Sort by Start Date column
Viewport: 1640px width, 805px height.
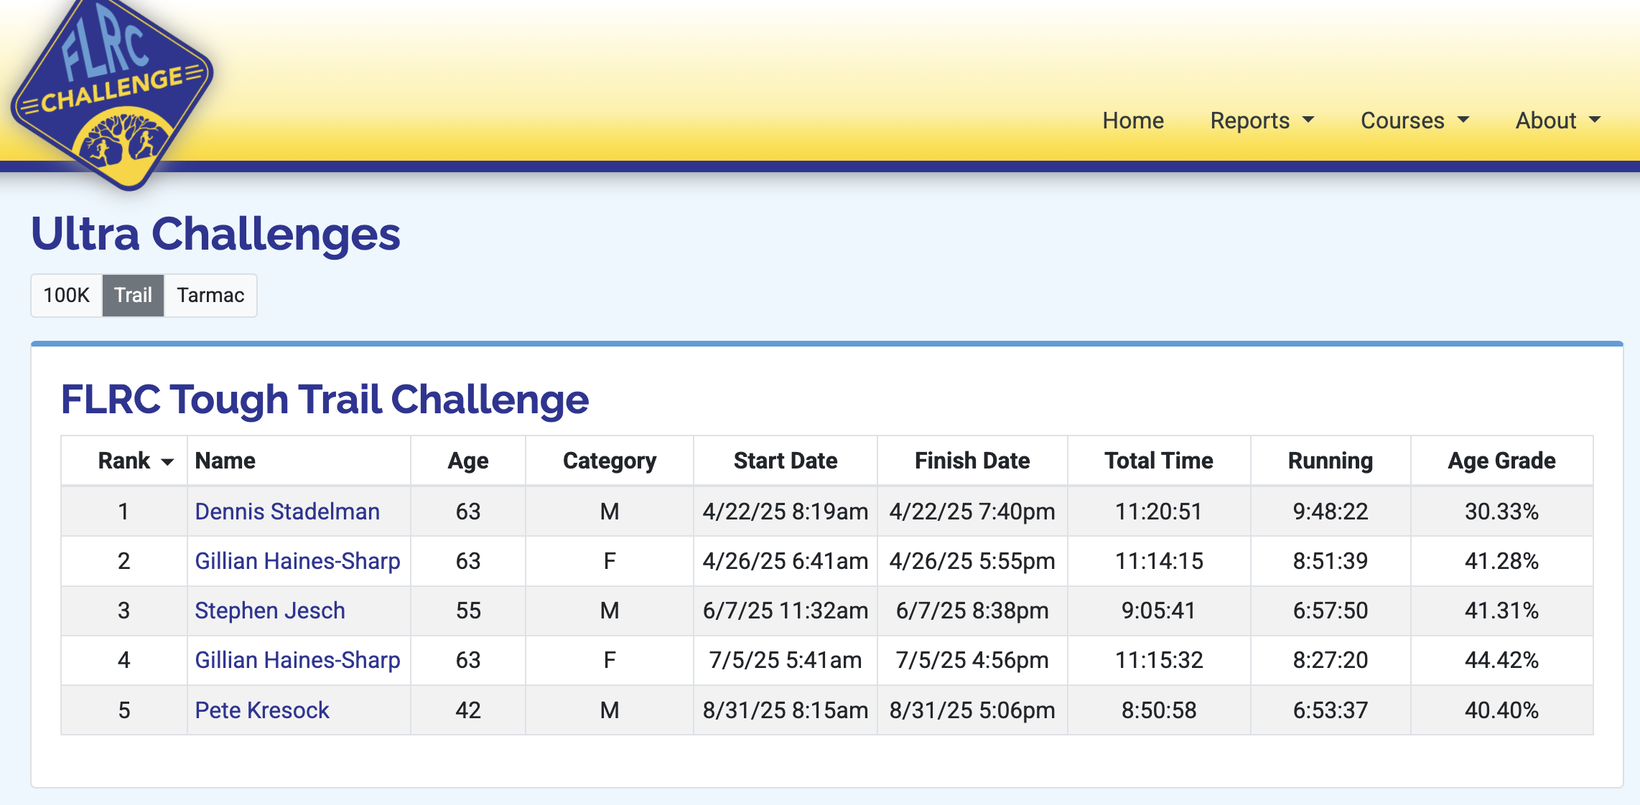pos(786,461)
